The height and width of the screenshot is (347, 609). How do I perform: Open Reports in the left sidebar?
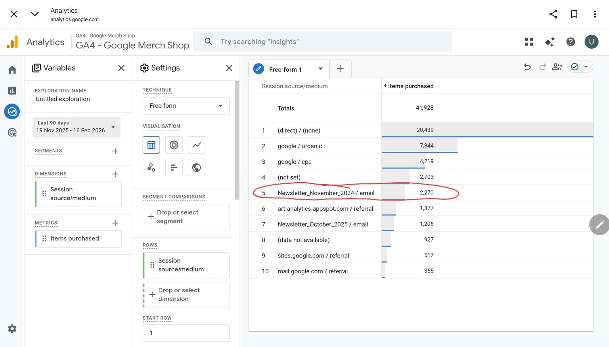point(12,91)
